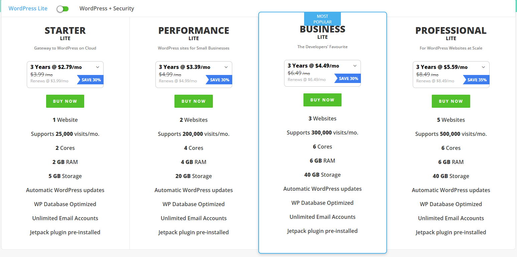Viewport: 517px width, 257px height.
Task: Click the Save 35% ribbon on Professional
Action: (x=476, y=80)
